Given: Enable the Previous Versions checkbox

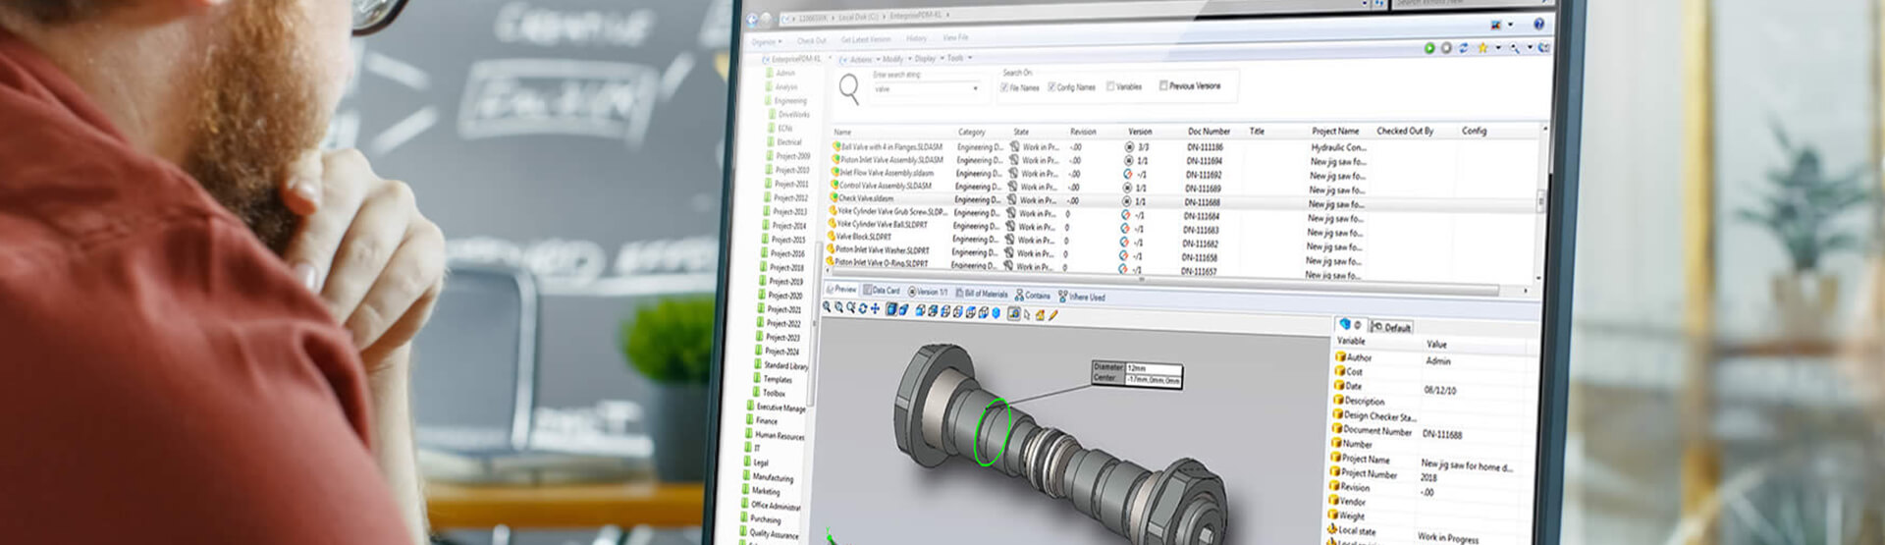Looking at the screenshot, I should tap(1163, 85).
